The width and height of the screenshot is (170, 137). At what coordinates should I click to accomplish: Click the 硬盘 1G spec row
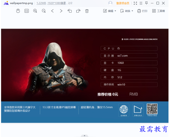(x=129, y=70)
